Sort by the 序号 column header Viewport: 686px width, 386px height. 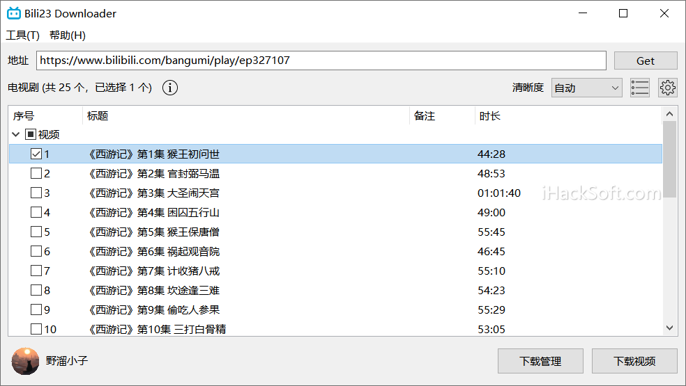click(45, 115)
